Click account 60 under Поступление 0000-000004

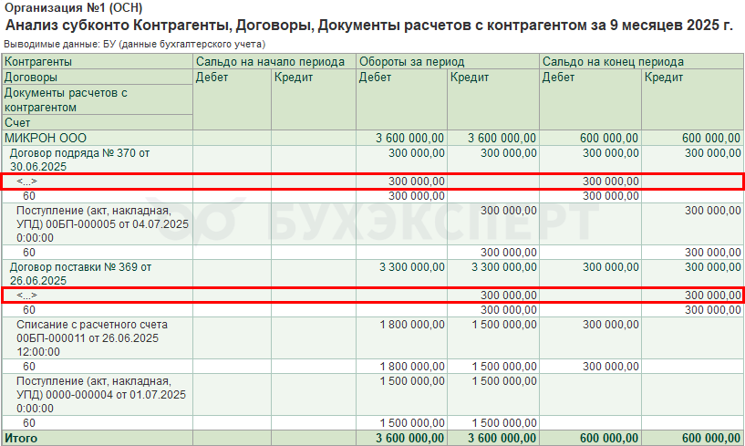[x=29, y=422]
